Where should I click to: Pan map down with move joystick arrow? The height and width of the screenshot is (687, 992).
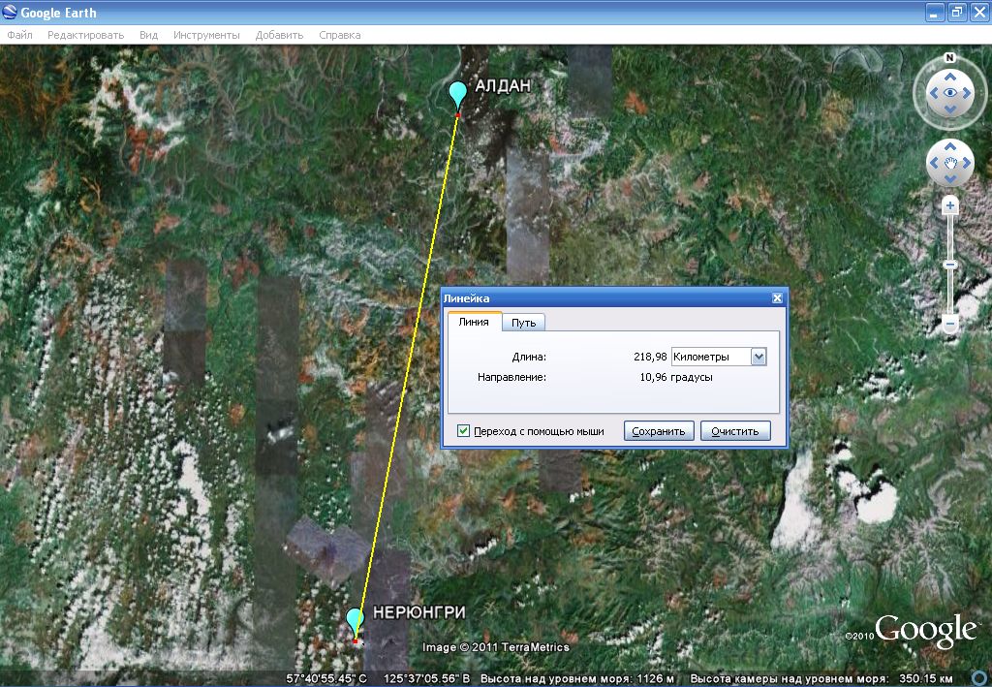coord(950,178)
